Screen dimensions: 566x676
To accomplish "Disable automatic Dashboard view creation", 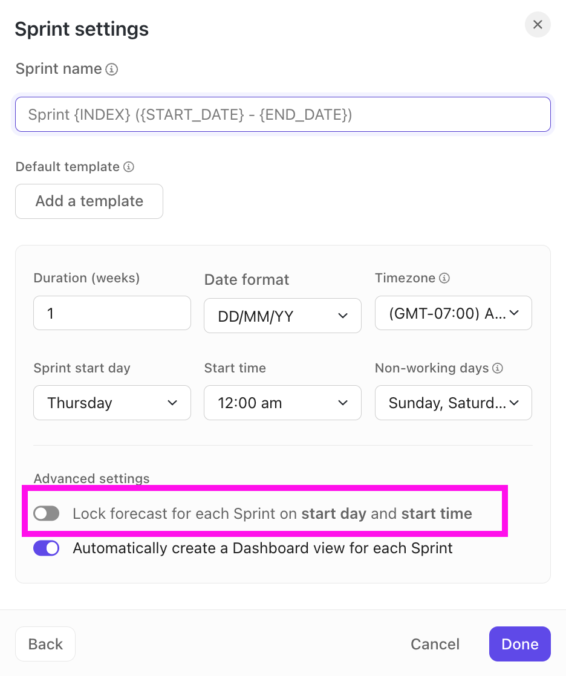I will click(x=47, y=548).
